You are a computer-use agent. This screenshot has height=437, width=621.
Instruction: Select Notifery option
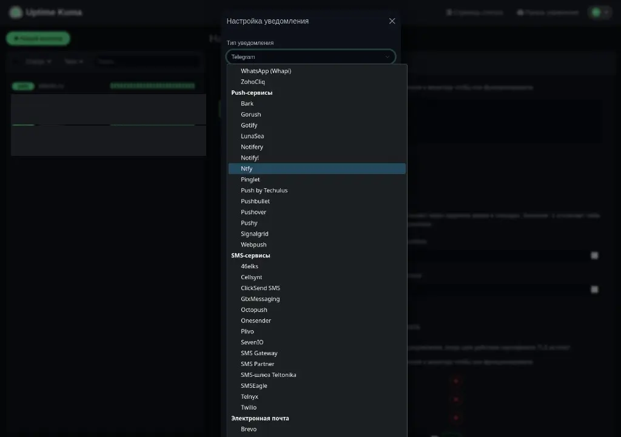317,147
